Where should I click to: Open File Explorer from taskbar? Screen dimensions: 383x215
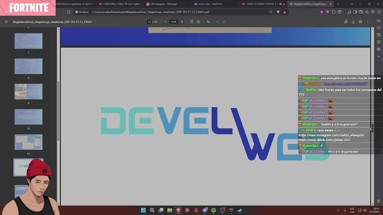click(x=170, y=210)
